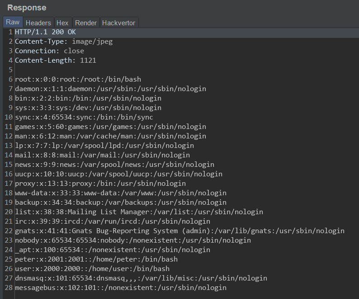The height and width of the screenshot is (299, 359).
Task: Click the 'Connection: close' header line
Action: (49, 51)
